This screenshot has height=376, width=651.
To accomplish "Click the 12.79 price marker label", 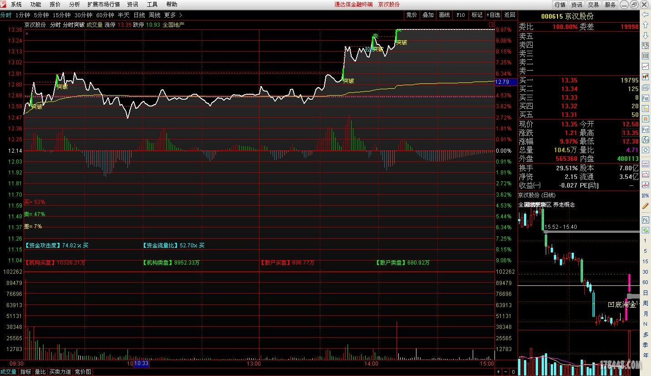I will [x=506, y=82].
